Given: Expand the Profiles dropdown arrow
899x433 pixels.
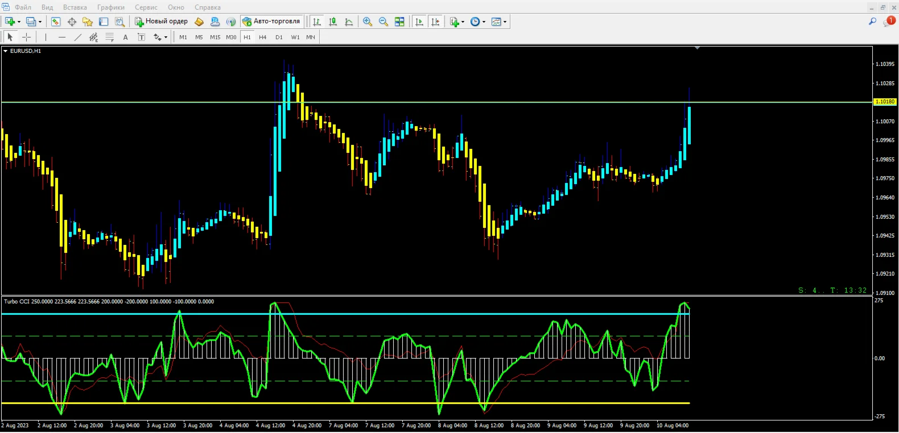Looking at the screenshot, I should click(40, 22).
